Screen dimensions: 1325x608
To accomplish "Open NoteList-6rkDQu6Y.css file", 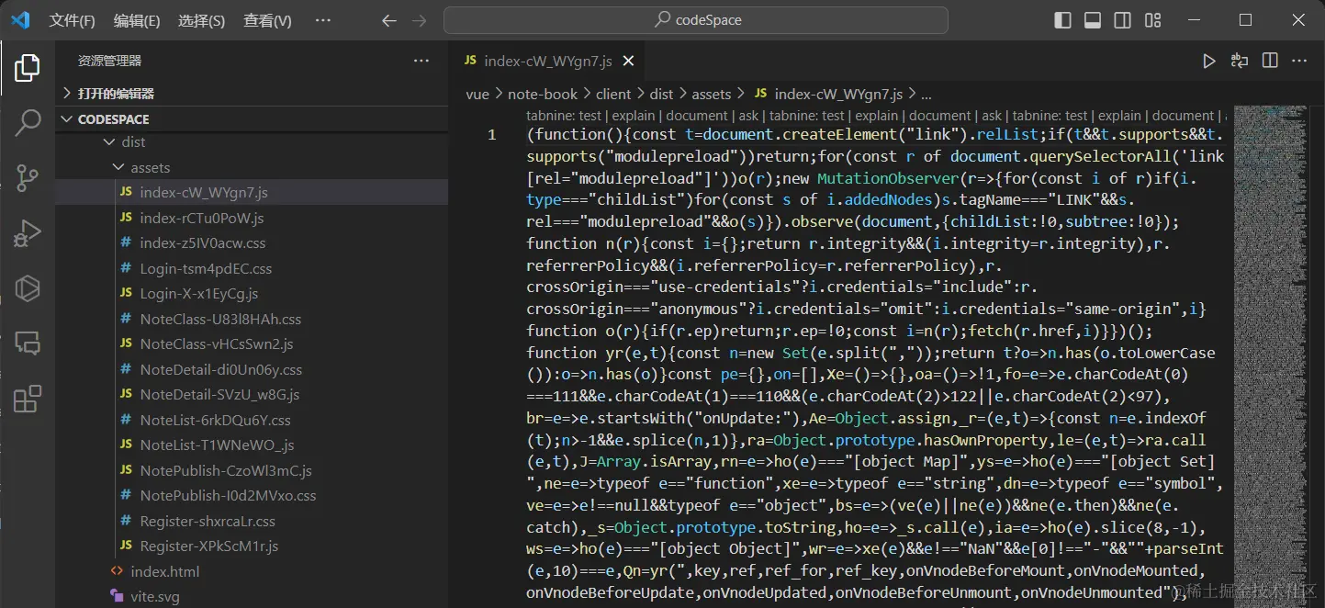I will [252, 421].
